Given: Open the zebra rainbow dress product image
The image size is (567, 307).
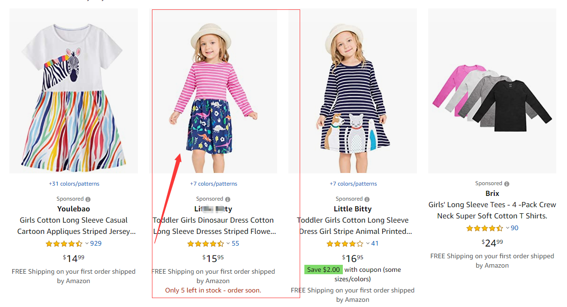Looking at the screenshot, I should click(74, 91).
